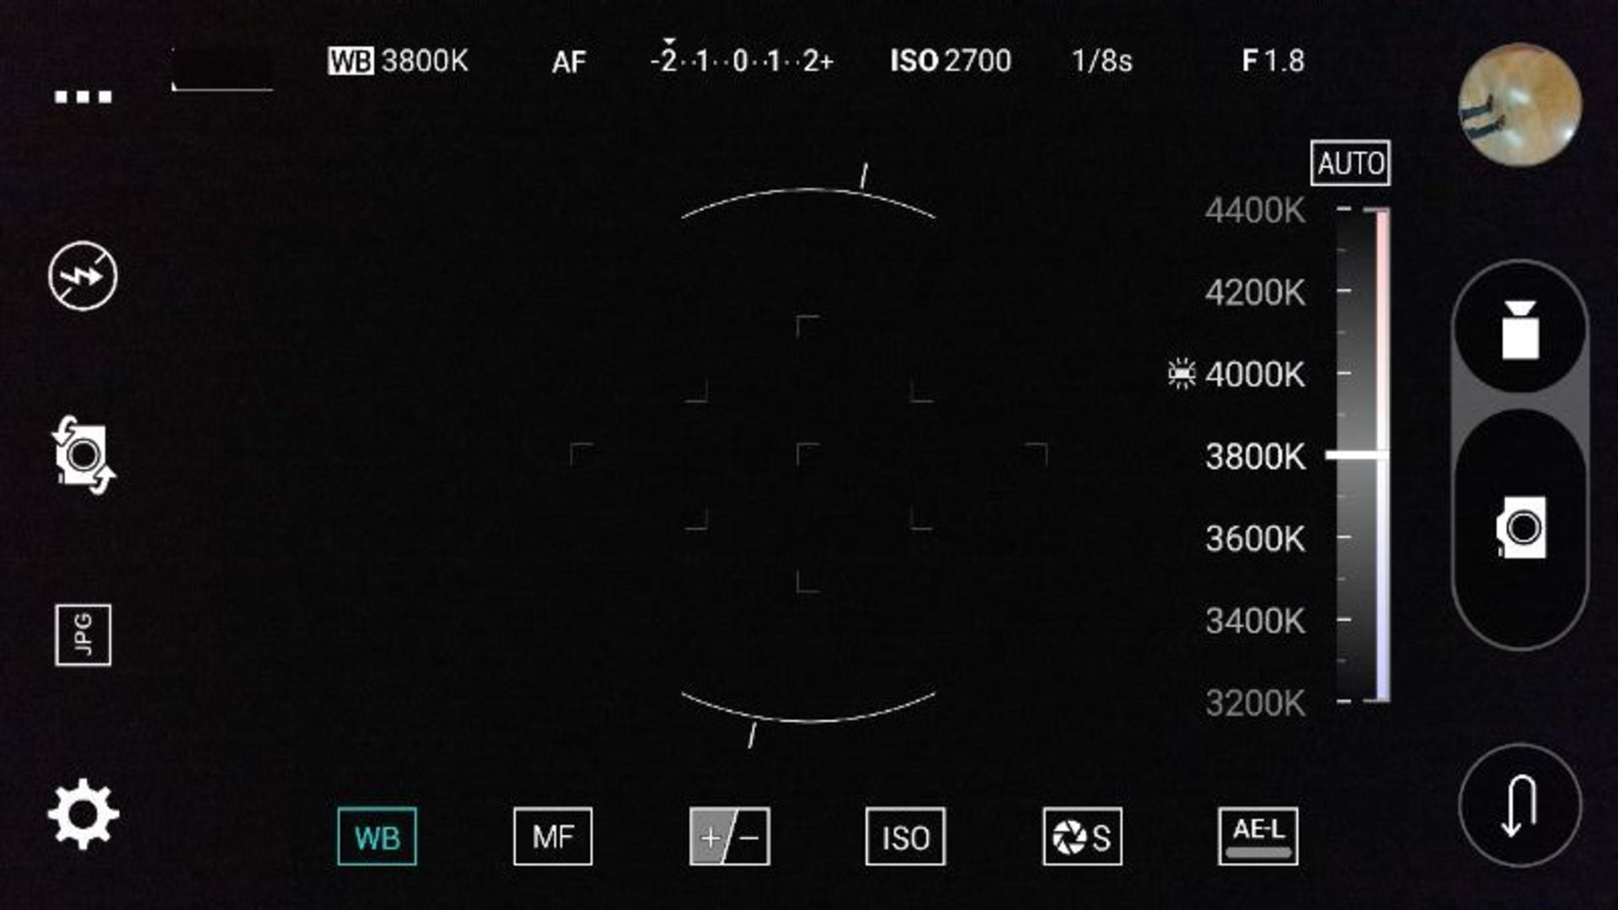The height and width of the screenshot is (910, 1618).
Task: Tap the WB 3800K indicator at top
Action: coord(398,61)
